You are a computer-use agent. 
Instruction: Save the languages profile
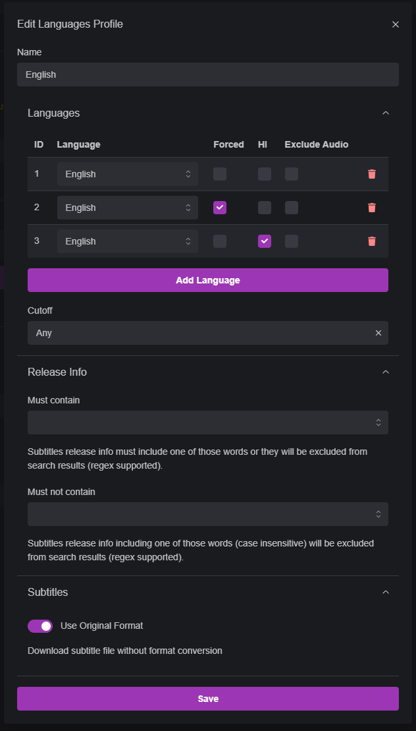click(208, 699)
